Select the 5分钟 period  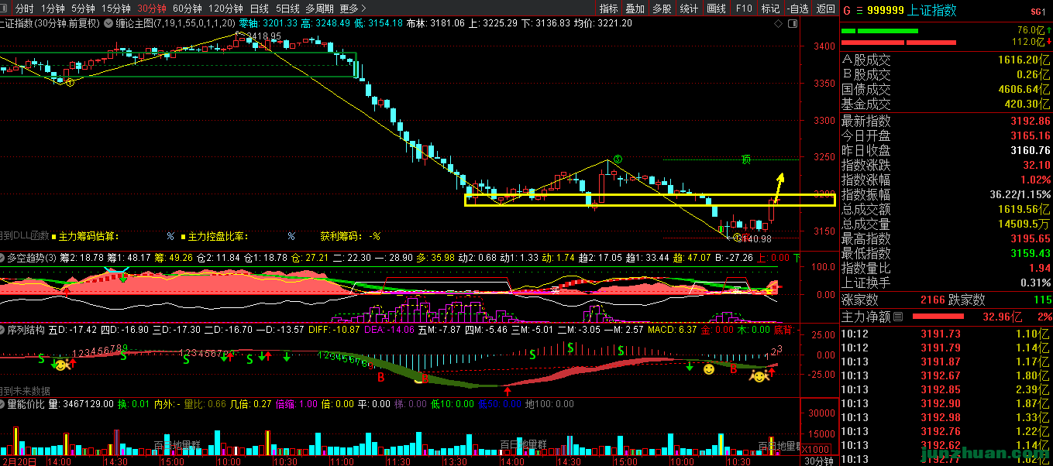point(83,9)
